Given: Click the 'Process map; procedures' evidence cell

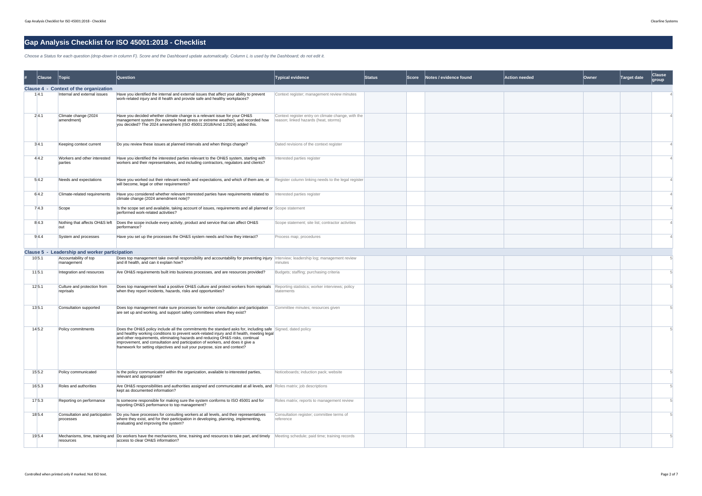Looking at the screenshot, I should tap(319, 241).
